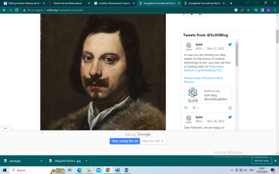Open the pascal.jpg download
The width and height of the screenshot is (279, 174).
coord(15,161)
